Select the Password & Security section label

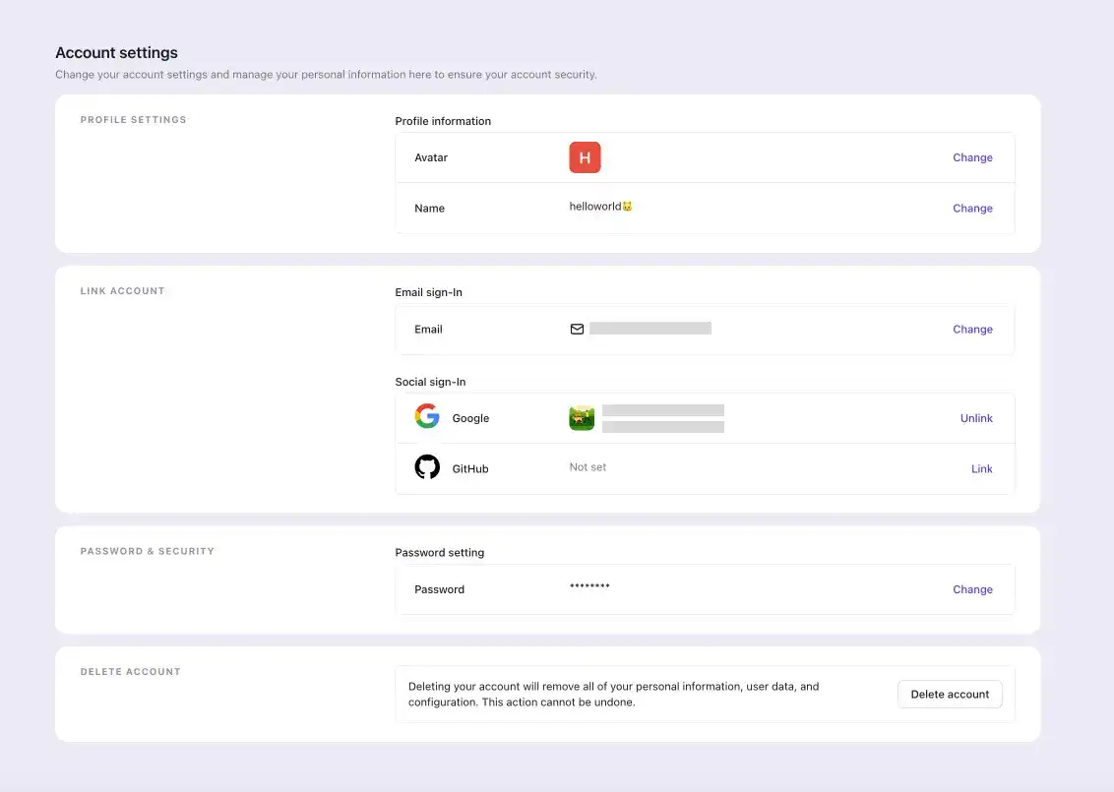tap(147, 551)
